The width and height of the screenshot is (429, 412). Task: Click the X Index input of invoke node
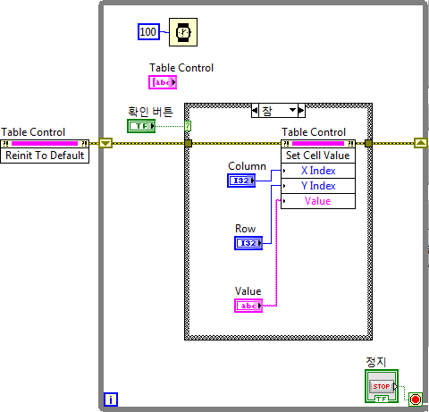318,171
